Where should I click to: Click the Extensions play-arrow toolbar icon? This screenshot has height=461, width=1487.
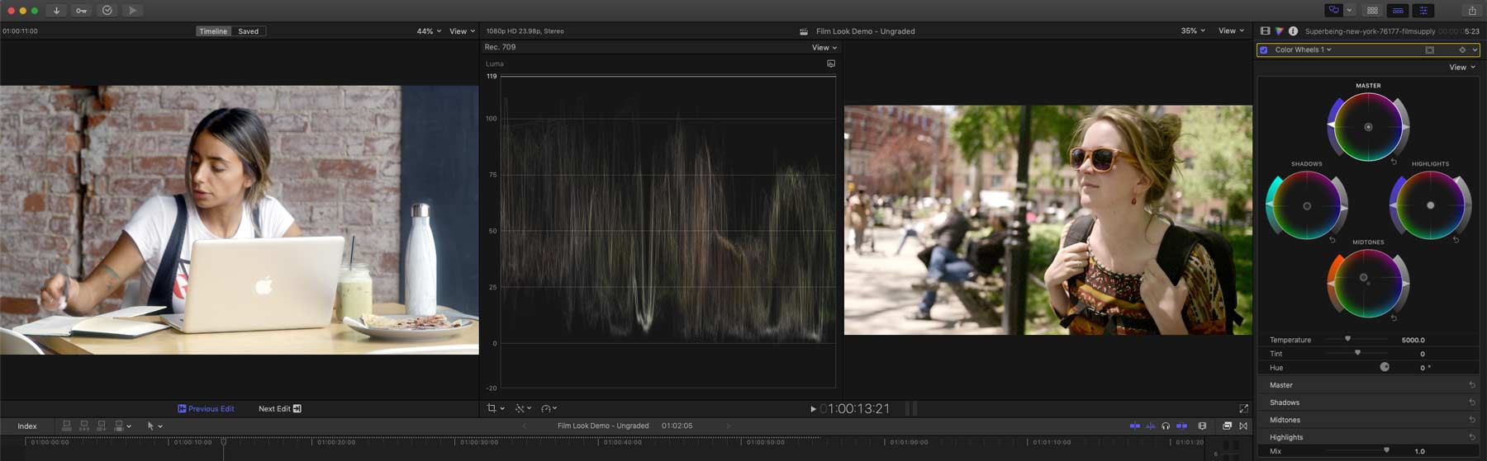132,11
